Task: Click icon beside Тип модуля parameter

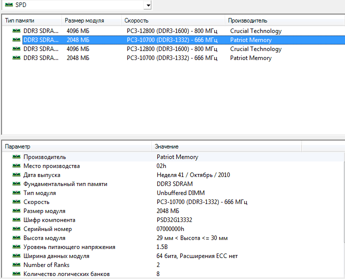Action: pyautogui.click(x=16, y=193)
